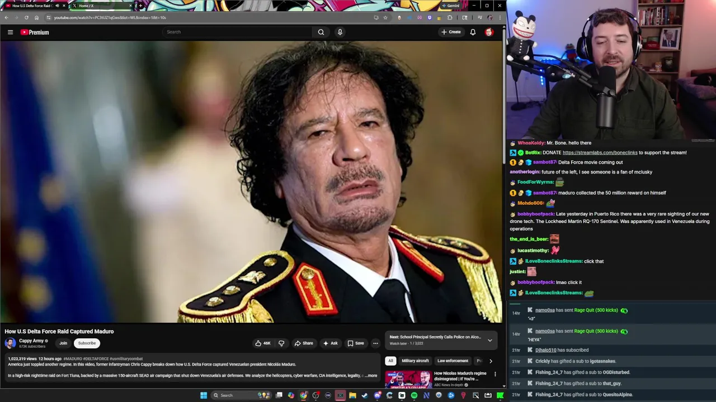This screenshot has width=716, height=402.
Task: Click the video title text
Action: click(x=59, y=332)
